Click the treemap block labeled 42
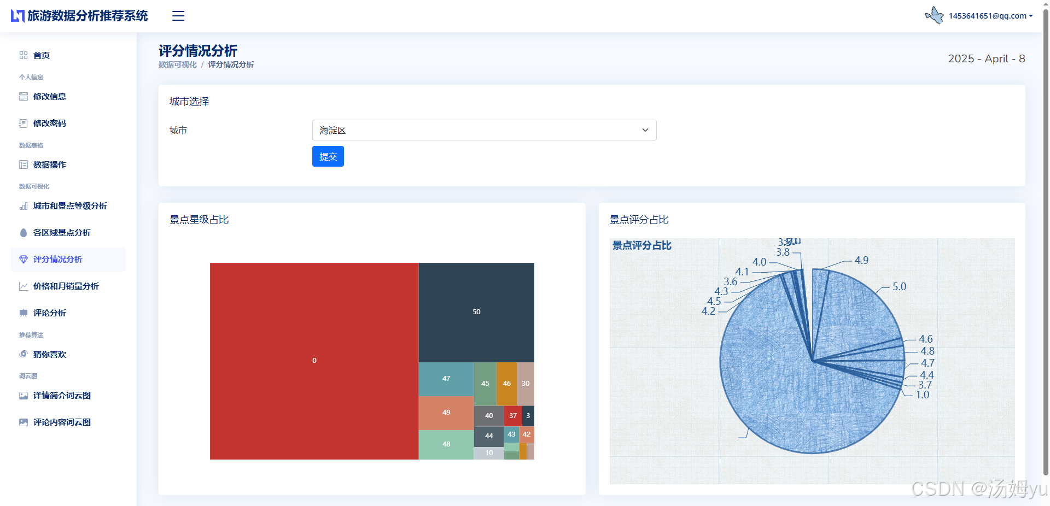1050x506 pixels. tap(527, 434)
